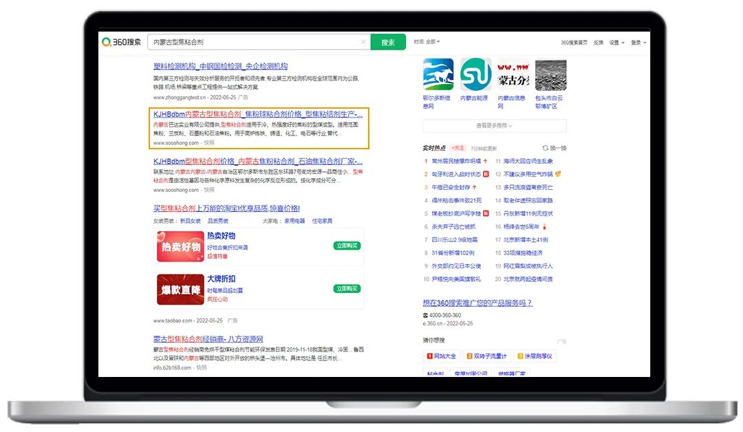This screenshot has height=432, width=743.
Task: Expand 查看更多推荐 section
Action: 494,125
